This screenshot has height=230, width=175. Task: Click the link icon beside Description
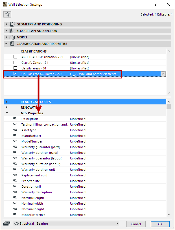[15, 119]
